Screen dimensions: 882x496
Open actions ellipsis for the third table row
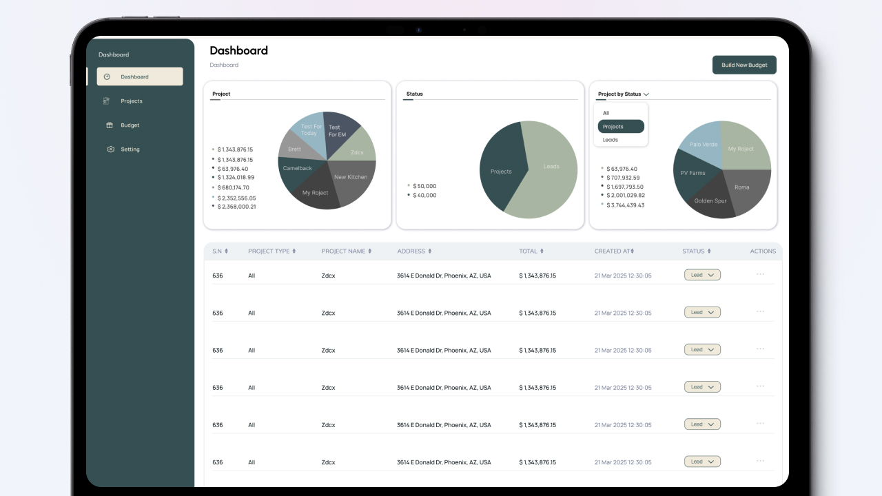(760, 349)
